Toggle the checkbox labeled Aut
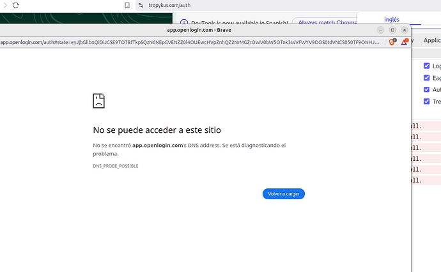Viewport: 441px width, 272px height. coord(427,89)
